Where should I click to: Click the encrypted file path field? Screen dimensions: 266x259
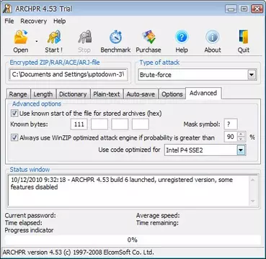click(x=68, y=75)
